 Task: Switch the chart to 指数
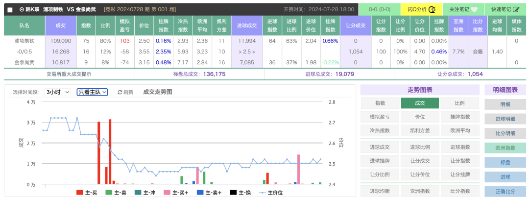[380, 103]
